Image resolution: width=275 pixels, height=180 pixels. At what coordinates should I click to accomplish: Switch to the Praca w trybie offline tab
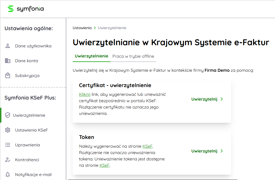click(x=133, y=56)
